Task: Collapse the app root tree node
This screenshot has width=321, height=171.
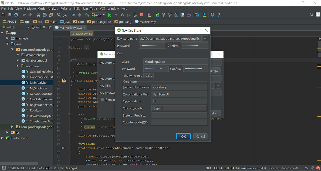Action: tap(2, 33)
